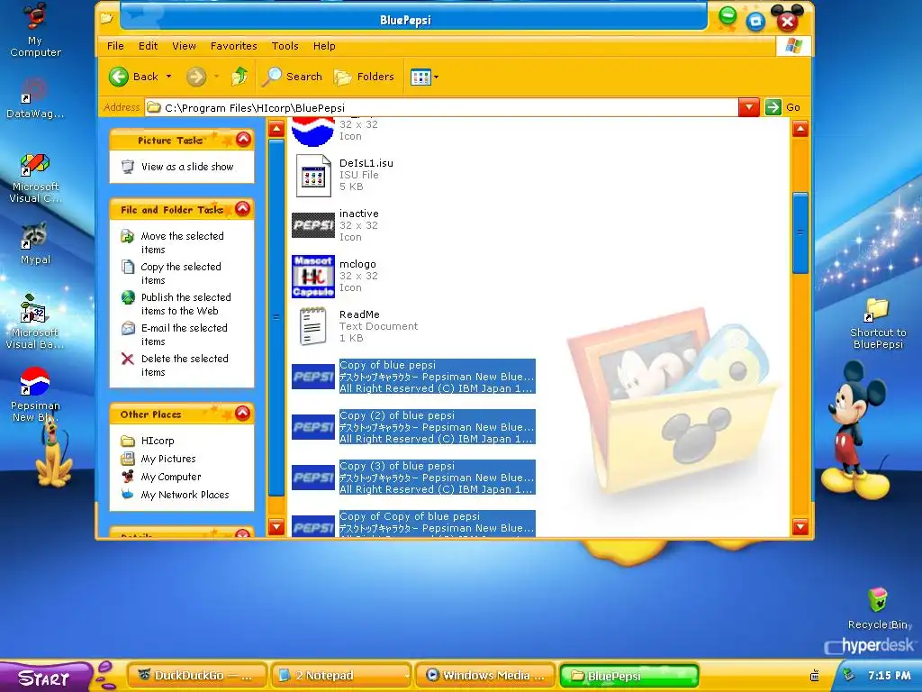922x692 pixels.
Task: Toggle the Folders pane button
Action: 364,77
